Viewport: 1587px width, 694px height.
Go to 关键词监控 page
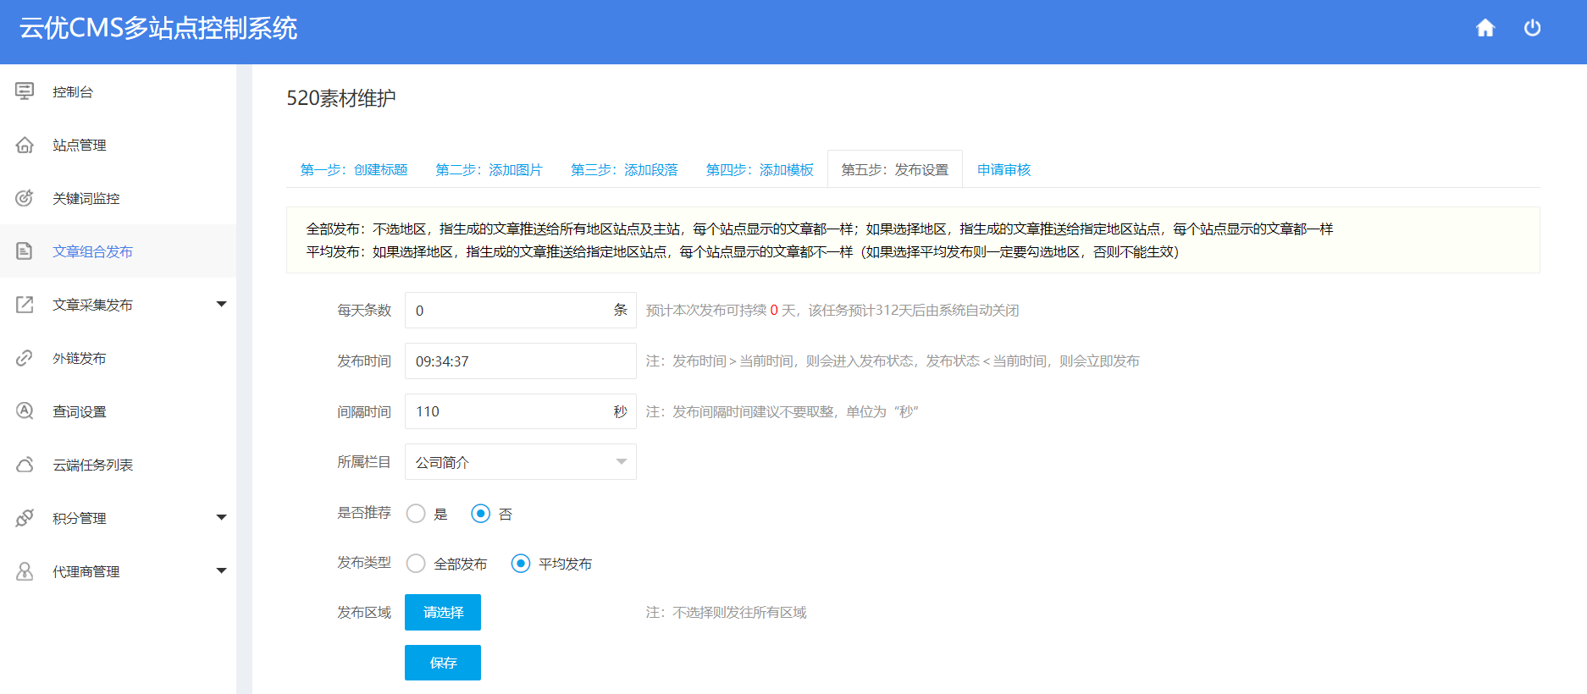(118, 198)
